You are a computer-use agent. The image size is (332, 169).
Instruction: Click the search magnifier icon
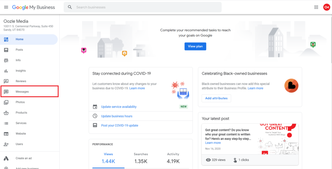pos(70,7)
